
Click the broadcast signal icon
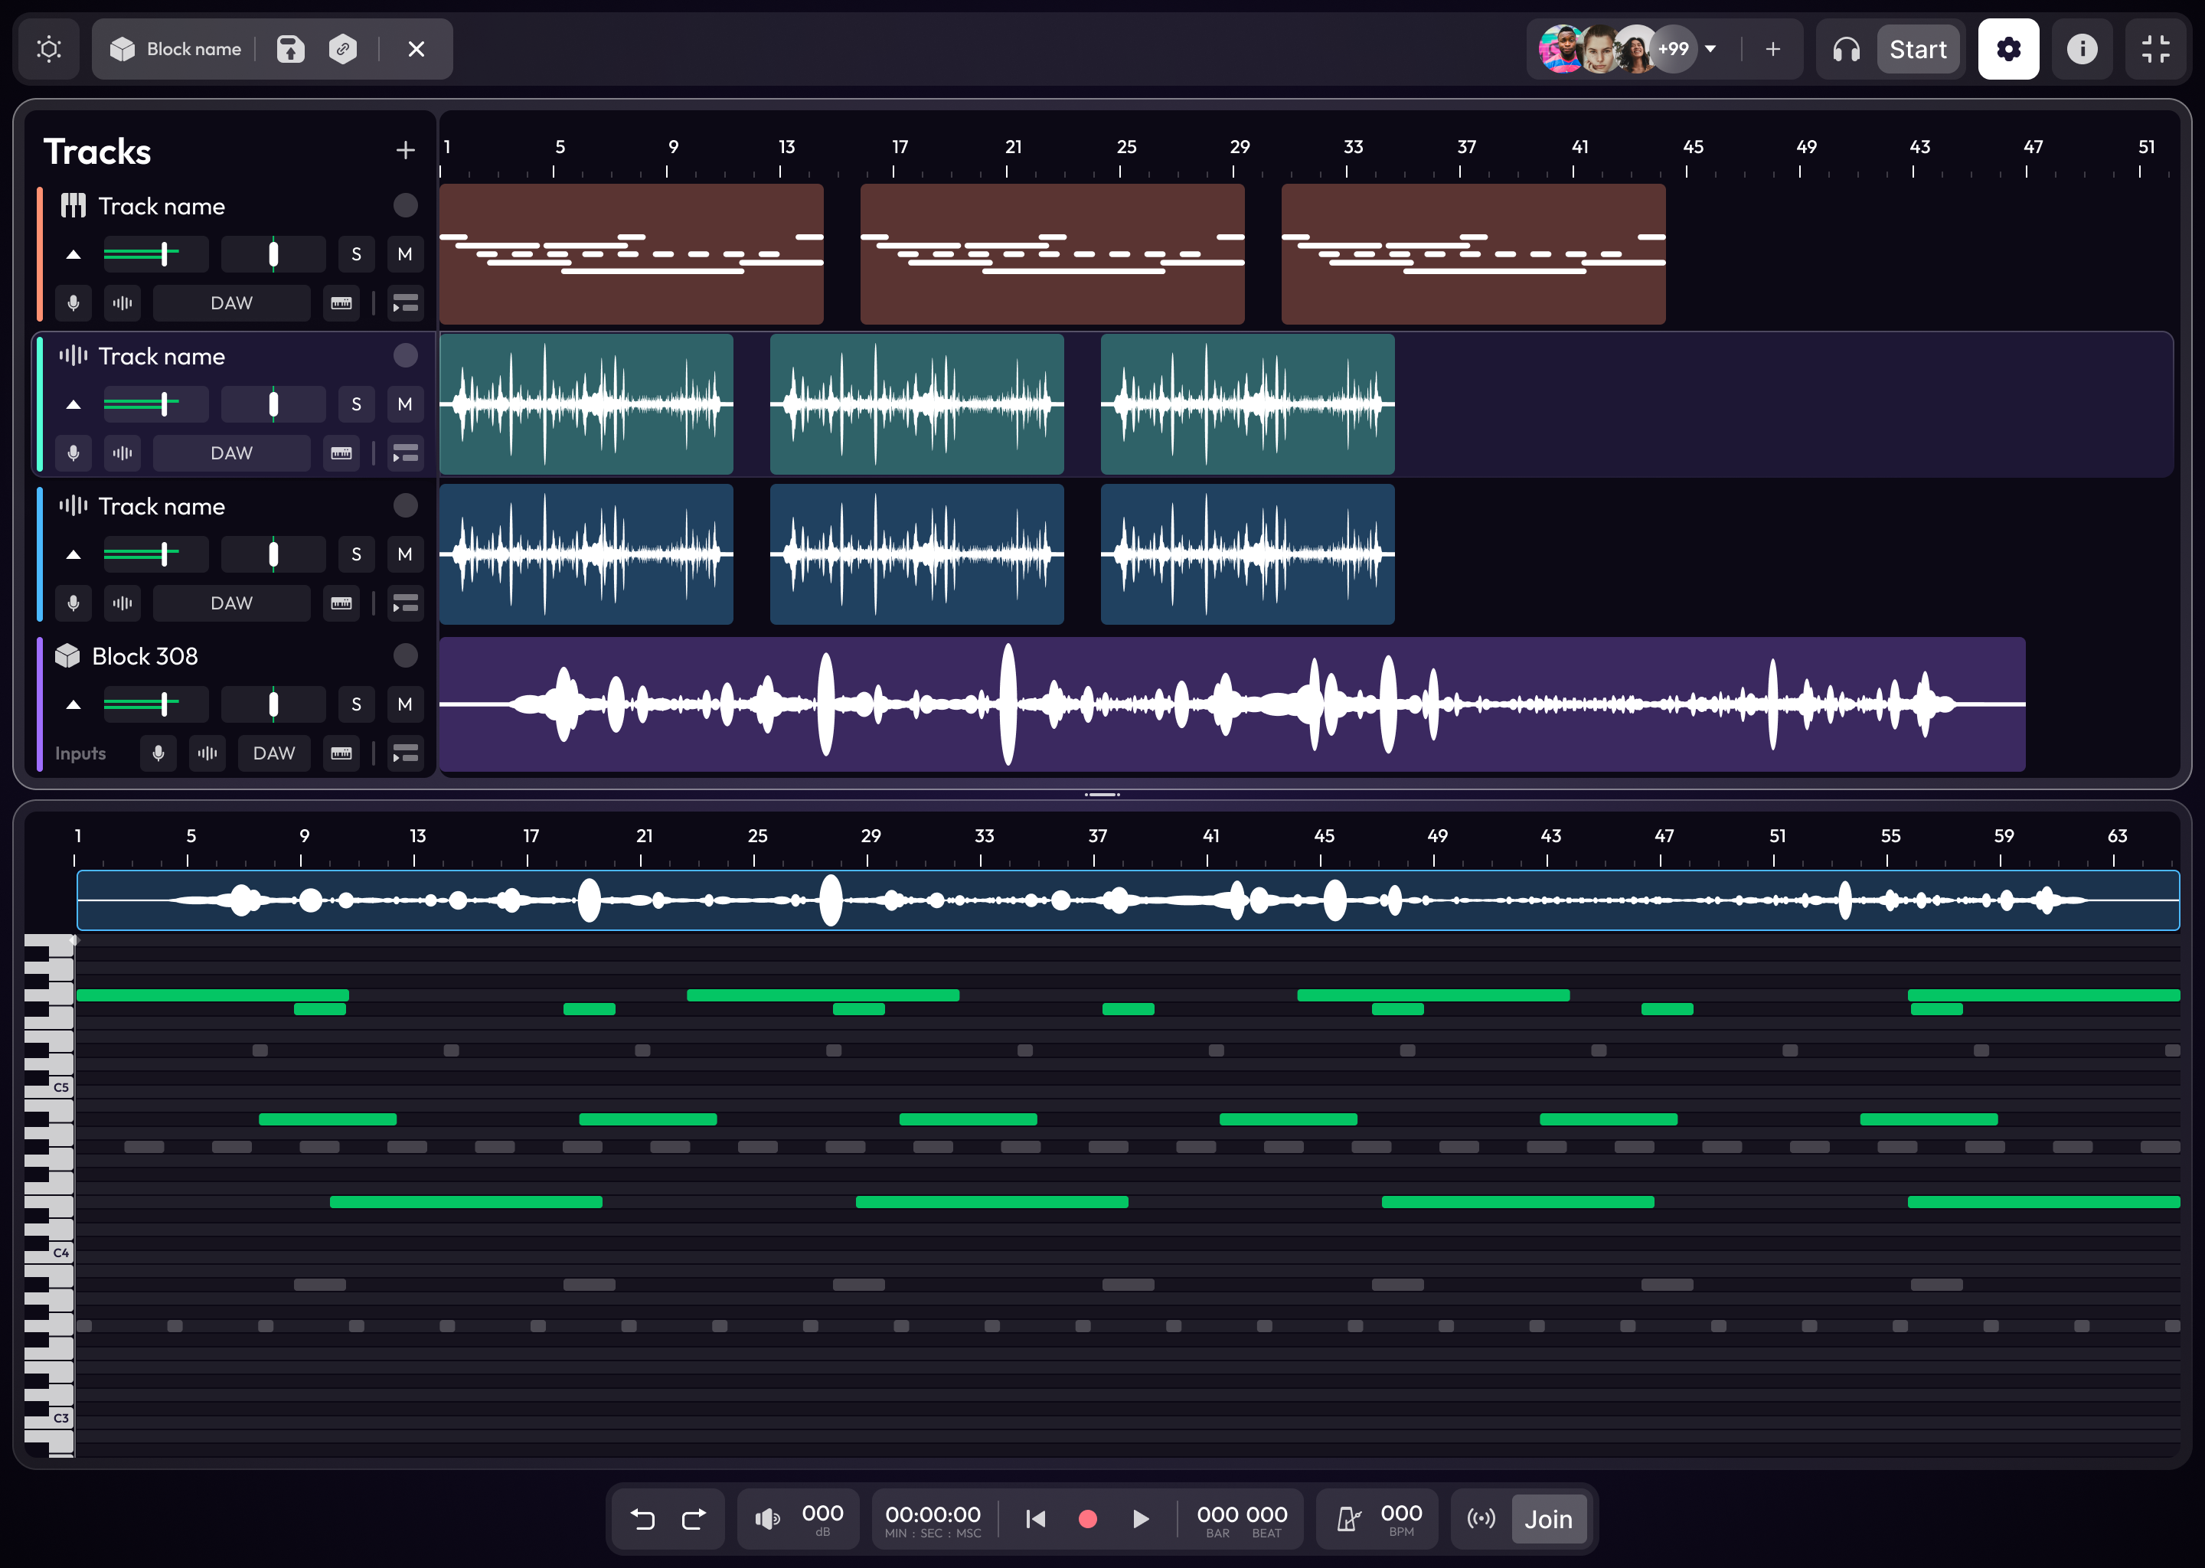point(1481,1519)
